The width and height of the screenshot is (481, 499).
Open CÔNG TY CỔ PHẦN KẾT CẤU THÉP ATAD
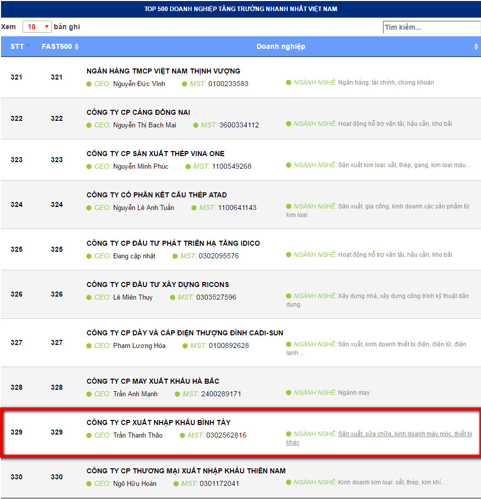click(x=157, y=195)
